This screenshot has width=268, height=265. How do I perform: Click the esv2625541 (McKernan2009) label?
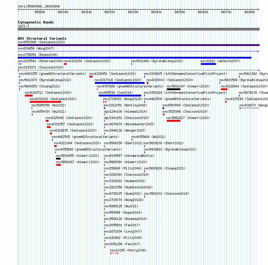41,61
